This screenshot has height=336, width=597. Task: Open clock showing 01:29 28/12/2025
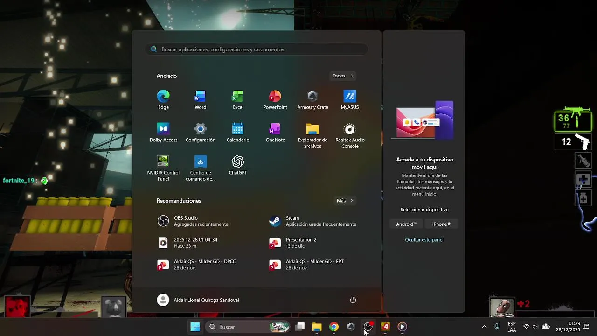568,327
